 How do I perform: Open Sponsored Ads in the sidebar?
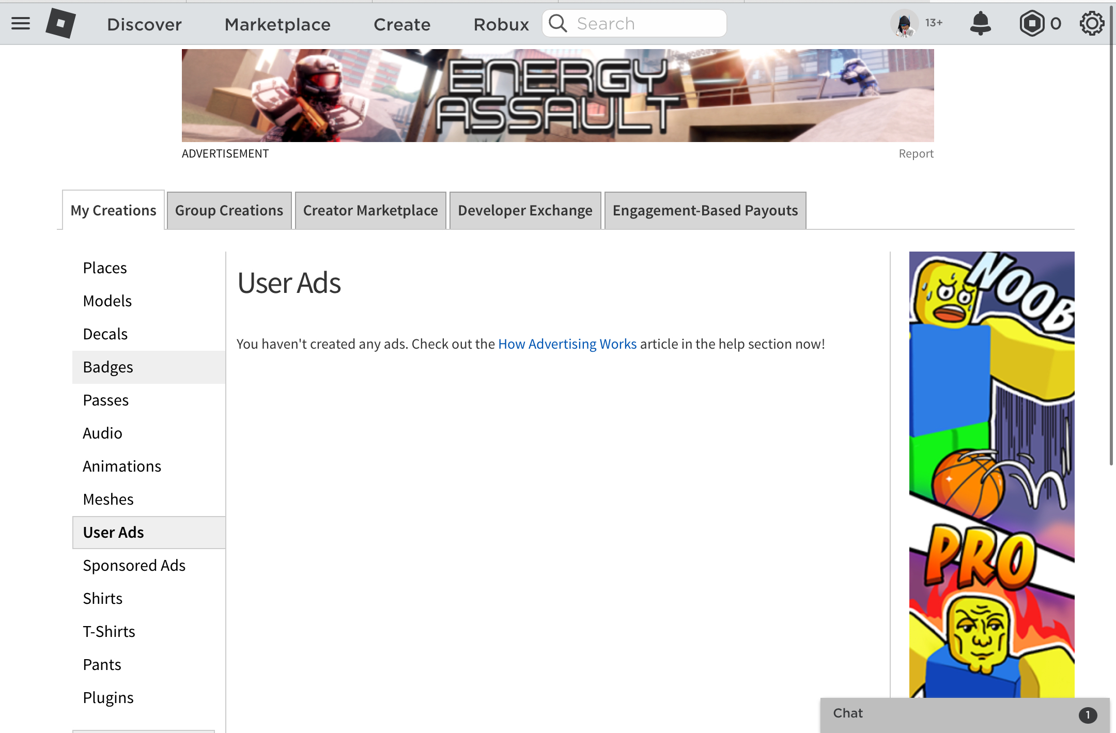click(149, 566)
